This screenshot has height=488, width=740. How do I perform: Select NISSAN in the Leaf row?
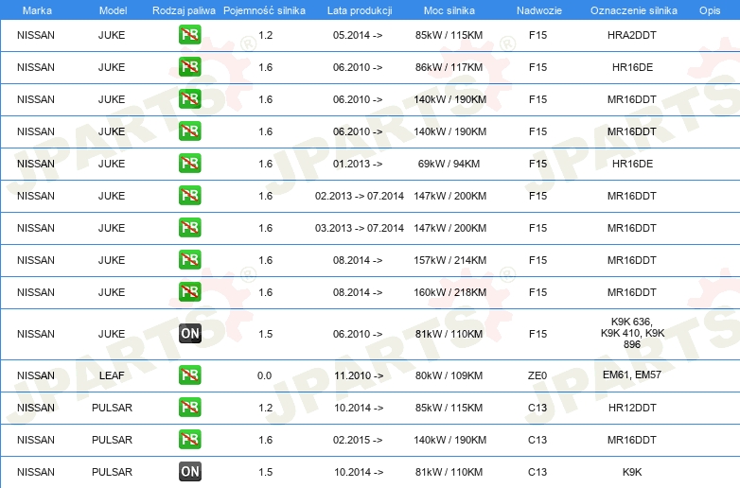click(36, 375)
